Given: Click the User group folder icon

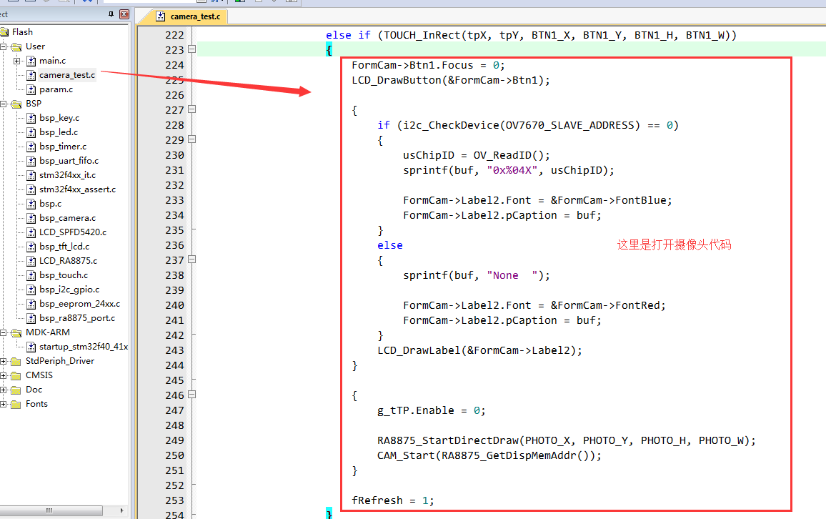Looking at the screenshot, I should click(16, 46).
